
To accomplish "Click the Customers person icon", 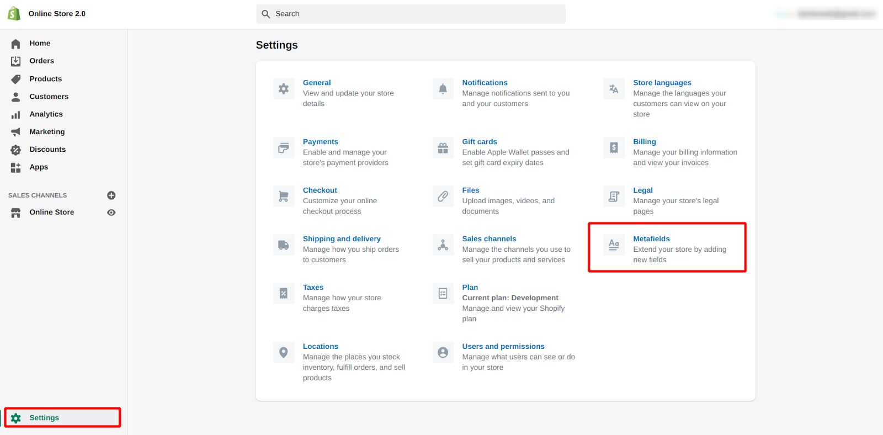I will pos(15,97).
